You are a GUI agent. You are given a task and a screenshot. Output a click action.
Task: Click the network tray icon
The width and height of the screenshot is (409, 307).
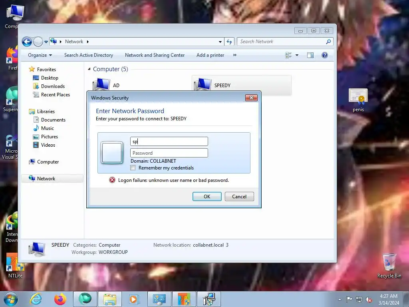click(x=359, y=299)
